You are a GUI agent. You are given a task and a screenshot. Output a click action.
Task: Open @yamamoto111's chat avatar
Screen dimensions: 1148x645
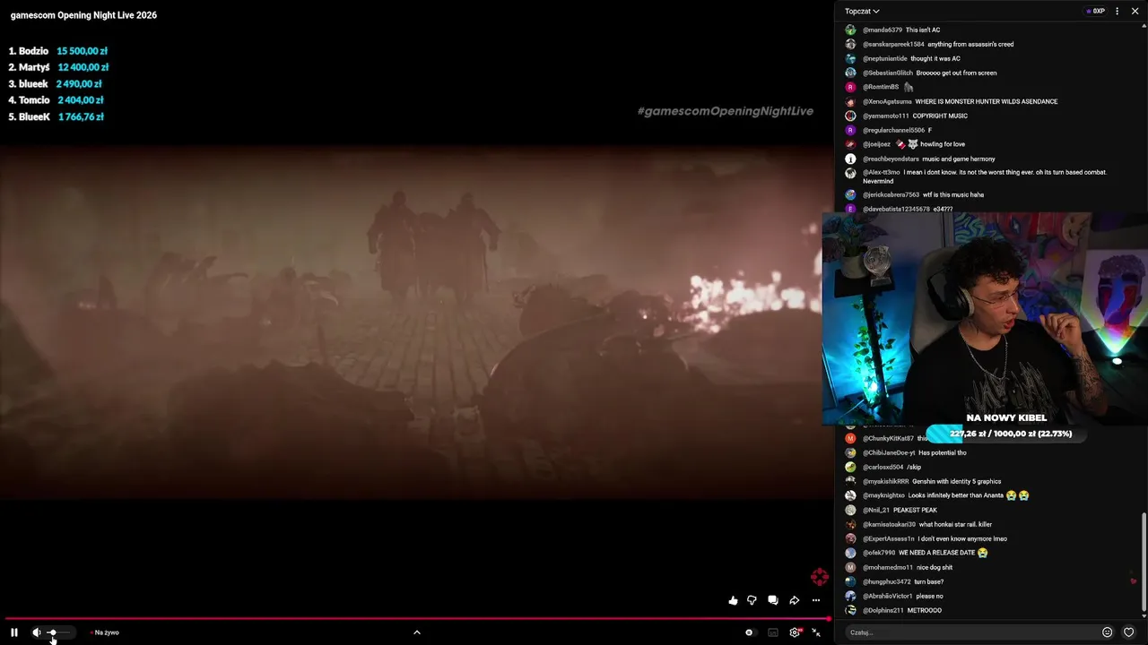point(851,116)
